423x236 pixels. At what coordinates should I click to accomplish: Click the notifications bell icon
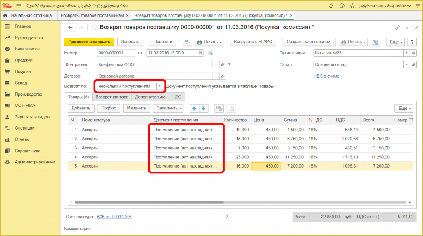(x=331, y=5)
